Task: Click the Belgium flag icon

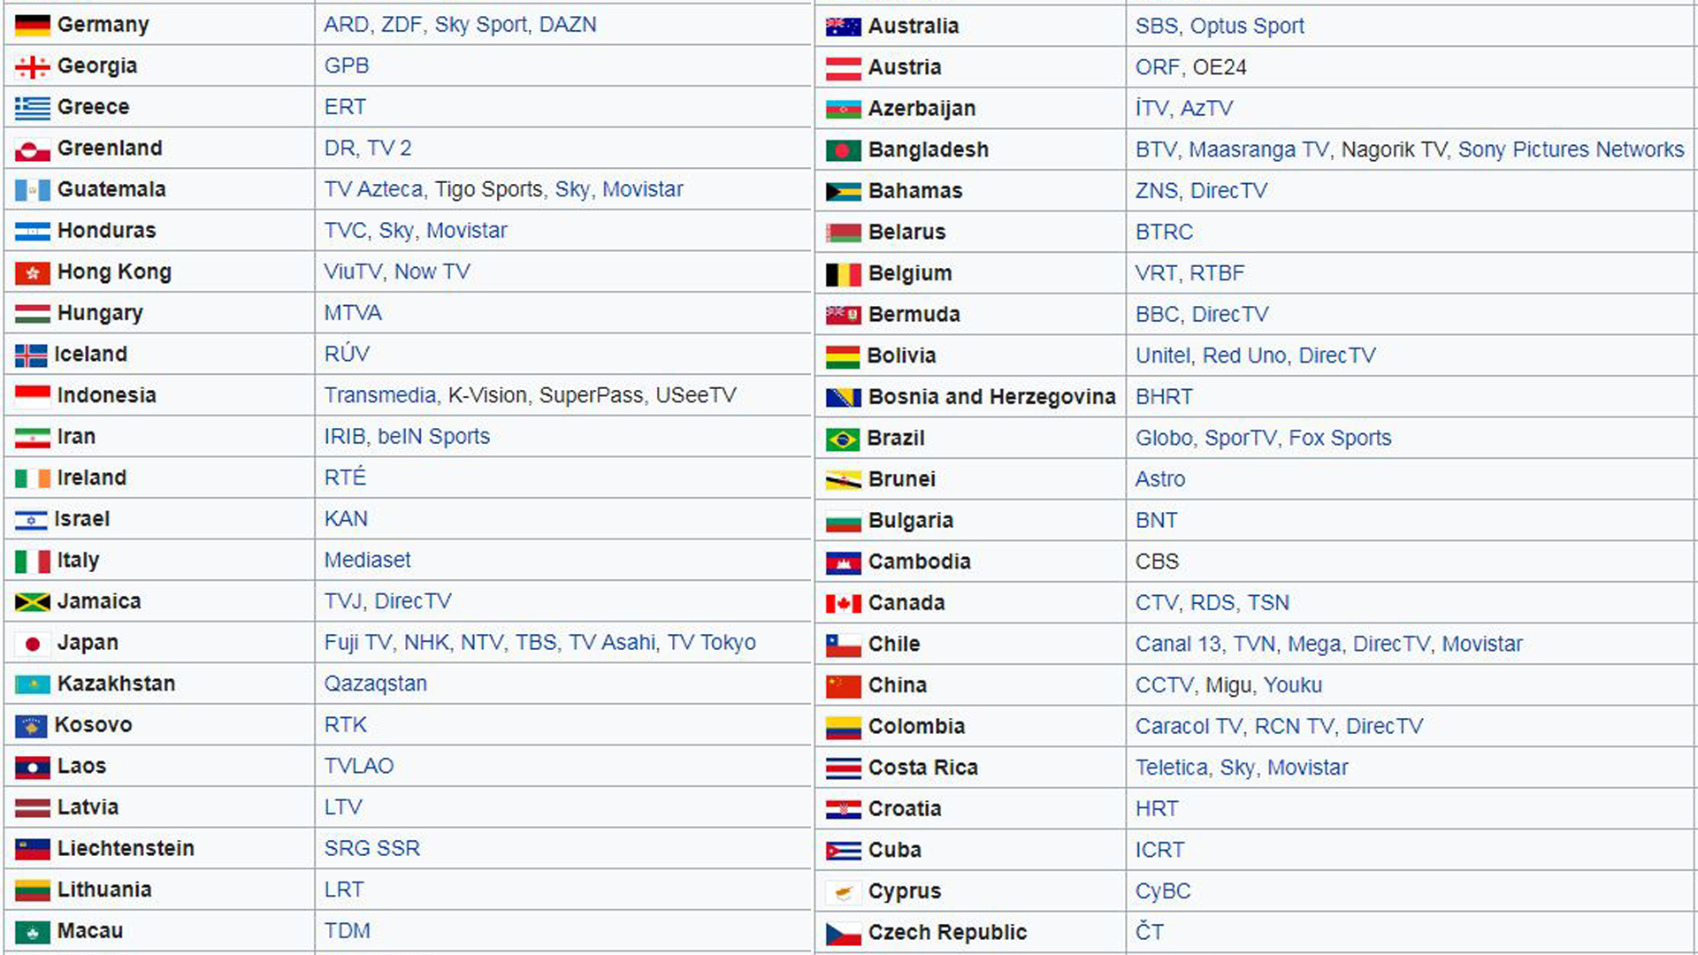Action: point(843,274)
